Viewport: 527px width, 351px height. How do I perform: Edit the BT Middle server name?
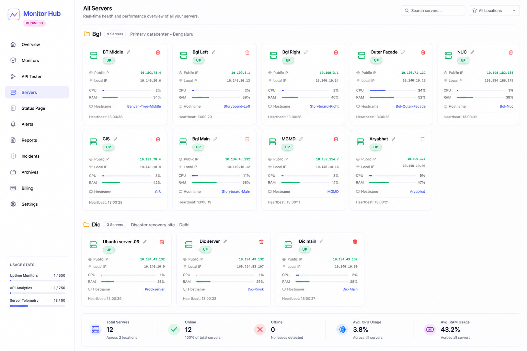[x=129, y=52]
